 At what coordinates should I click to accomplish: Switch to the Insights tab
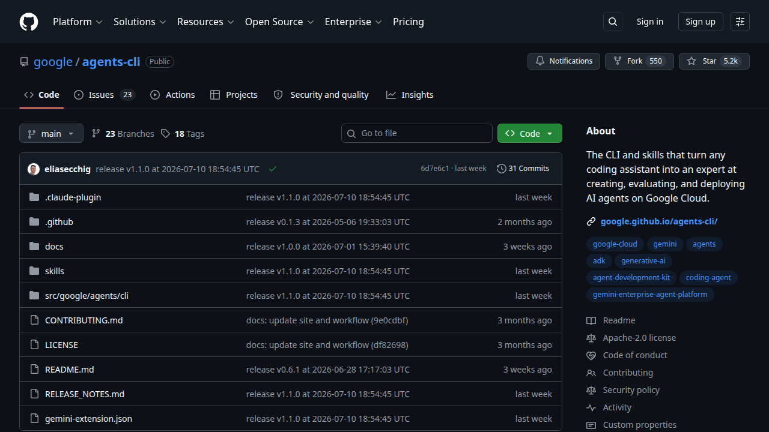pyautogui.click(x=410, y=95)
